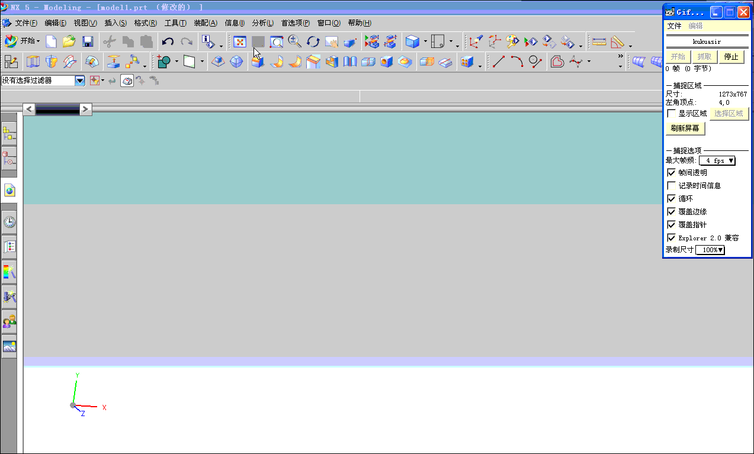Expand the toolbar overflow chevron

621,57
